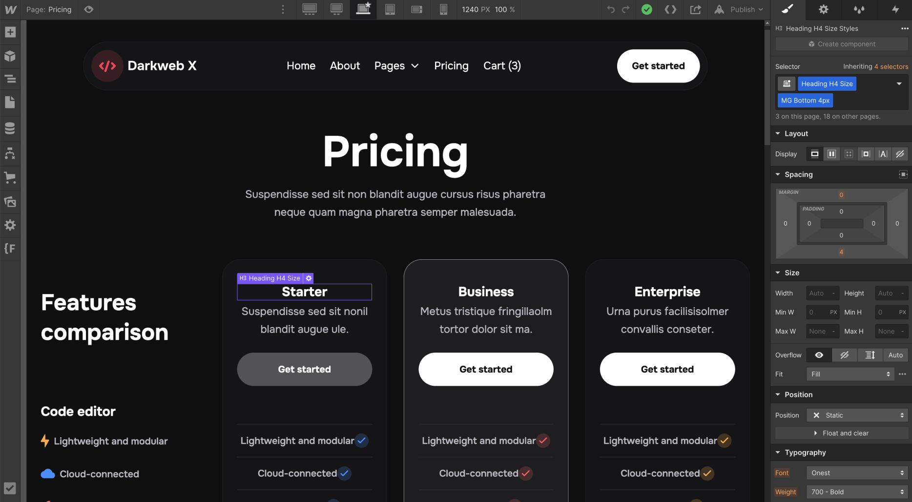This screenshot has width=912, height=502.
Task: Set Overflow to hidden
Action: click(845, 355)
